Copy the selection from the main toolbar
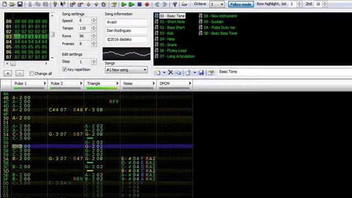This screenshot has width=352, height=198. click(38, 4)
